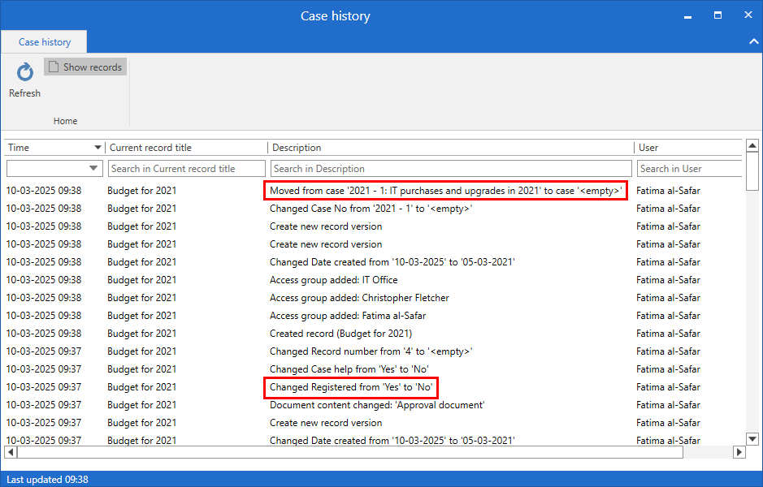Click the Search in Description field
Image resolution: width=763 pixels, height=487 pixels.
[450, 169]
